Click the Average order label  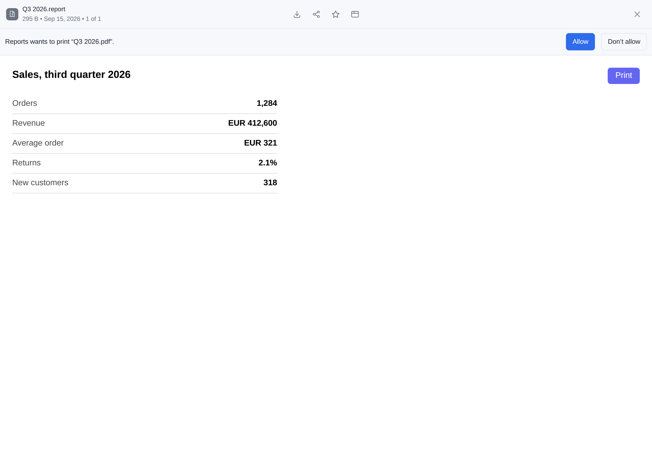pos(38,143)
